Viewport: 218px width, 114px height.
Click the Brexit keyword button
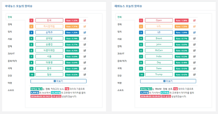[x=159, y=38]
